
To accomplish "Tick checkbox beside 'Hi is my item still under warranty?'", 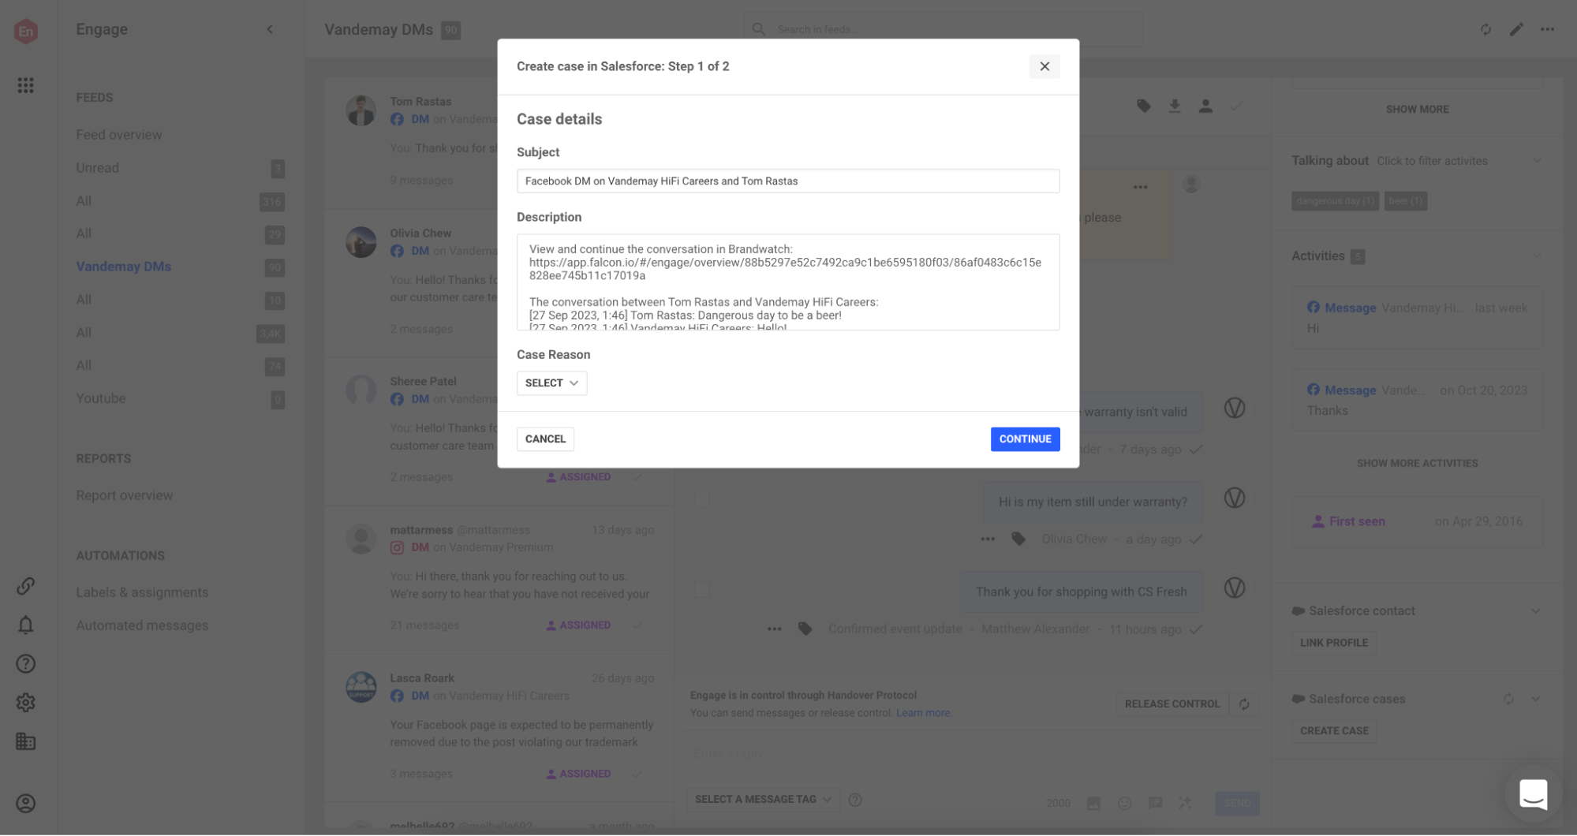I will click(x=702, y=500).
